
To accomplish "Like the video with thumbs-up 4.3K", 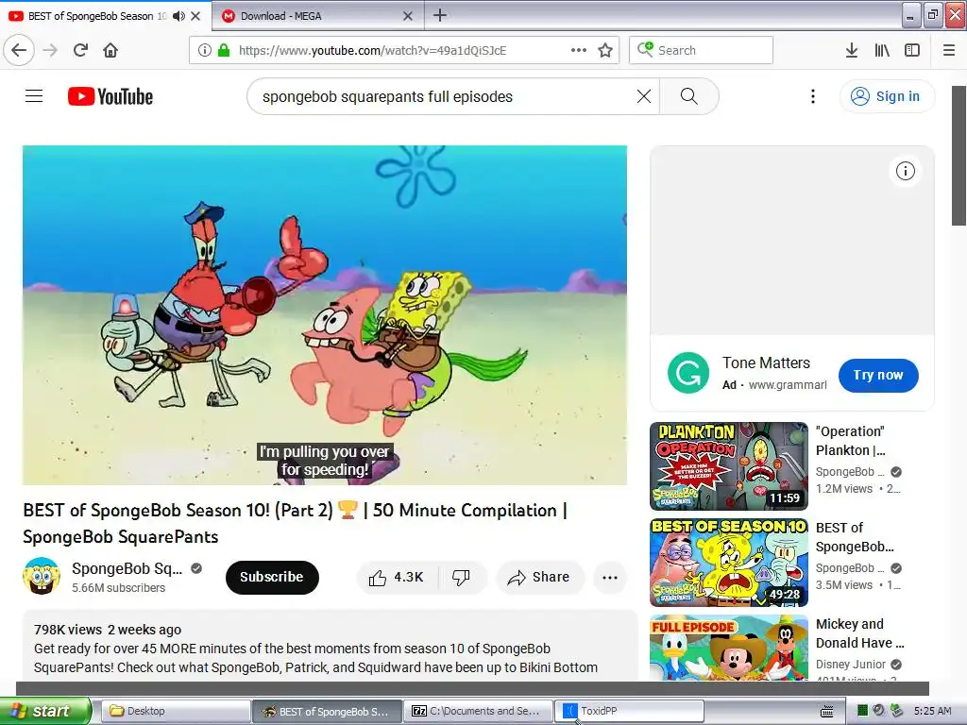I will tap(397, 577).
